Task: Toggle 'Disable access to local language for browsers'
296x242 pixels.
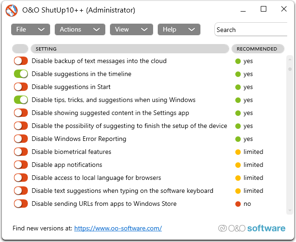Action: point(21,178)
